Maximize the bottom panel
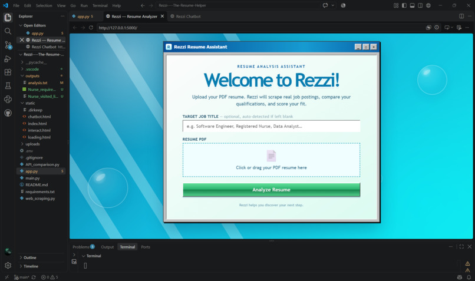This screenshot has width=475, height=281. (x=461, y=246)
